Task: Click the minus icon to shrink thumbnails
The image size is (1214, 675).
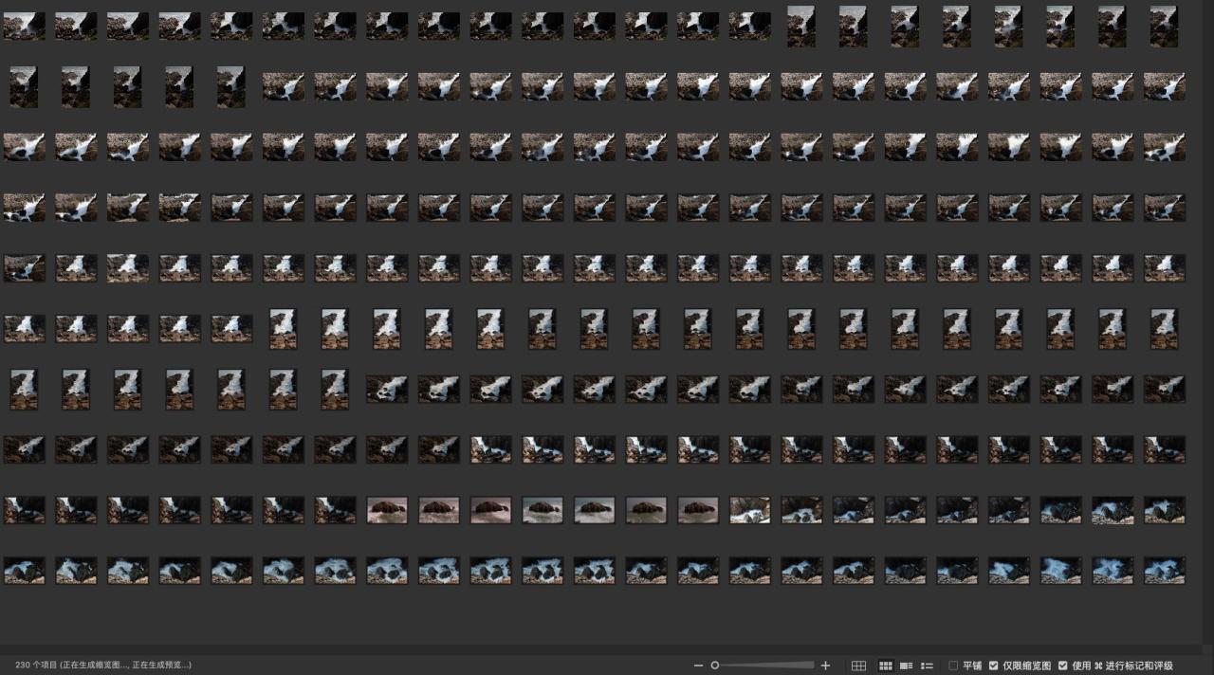Action: click(x=698, y=666)
